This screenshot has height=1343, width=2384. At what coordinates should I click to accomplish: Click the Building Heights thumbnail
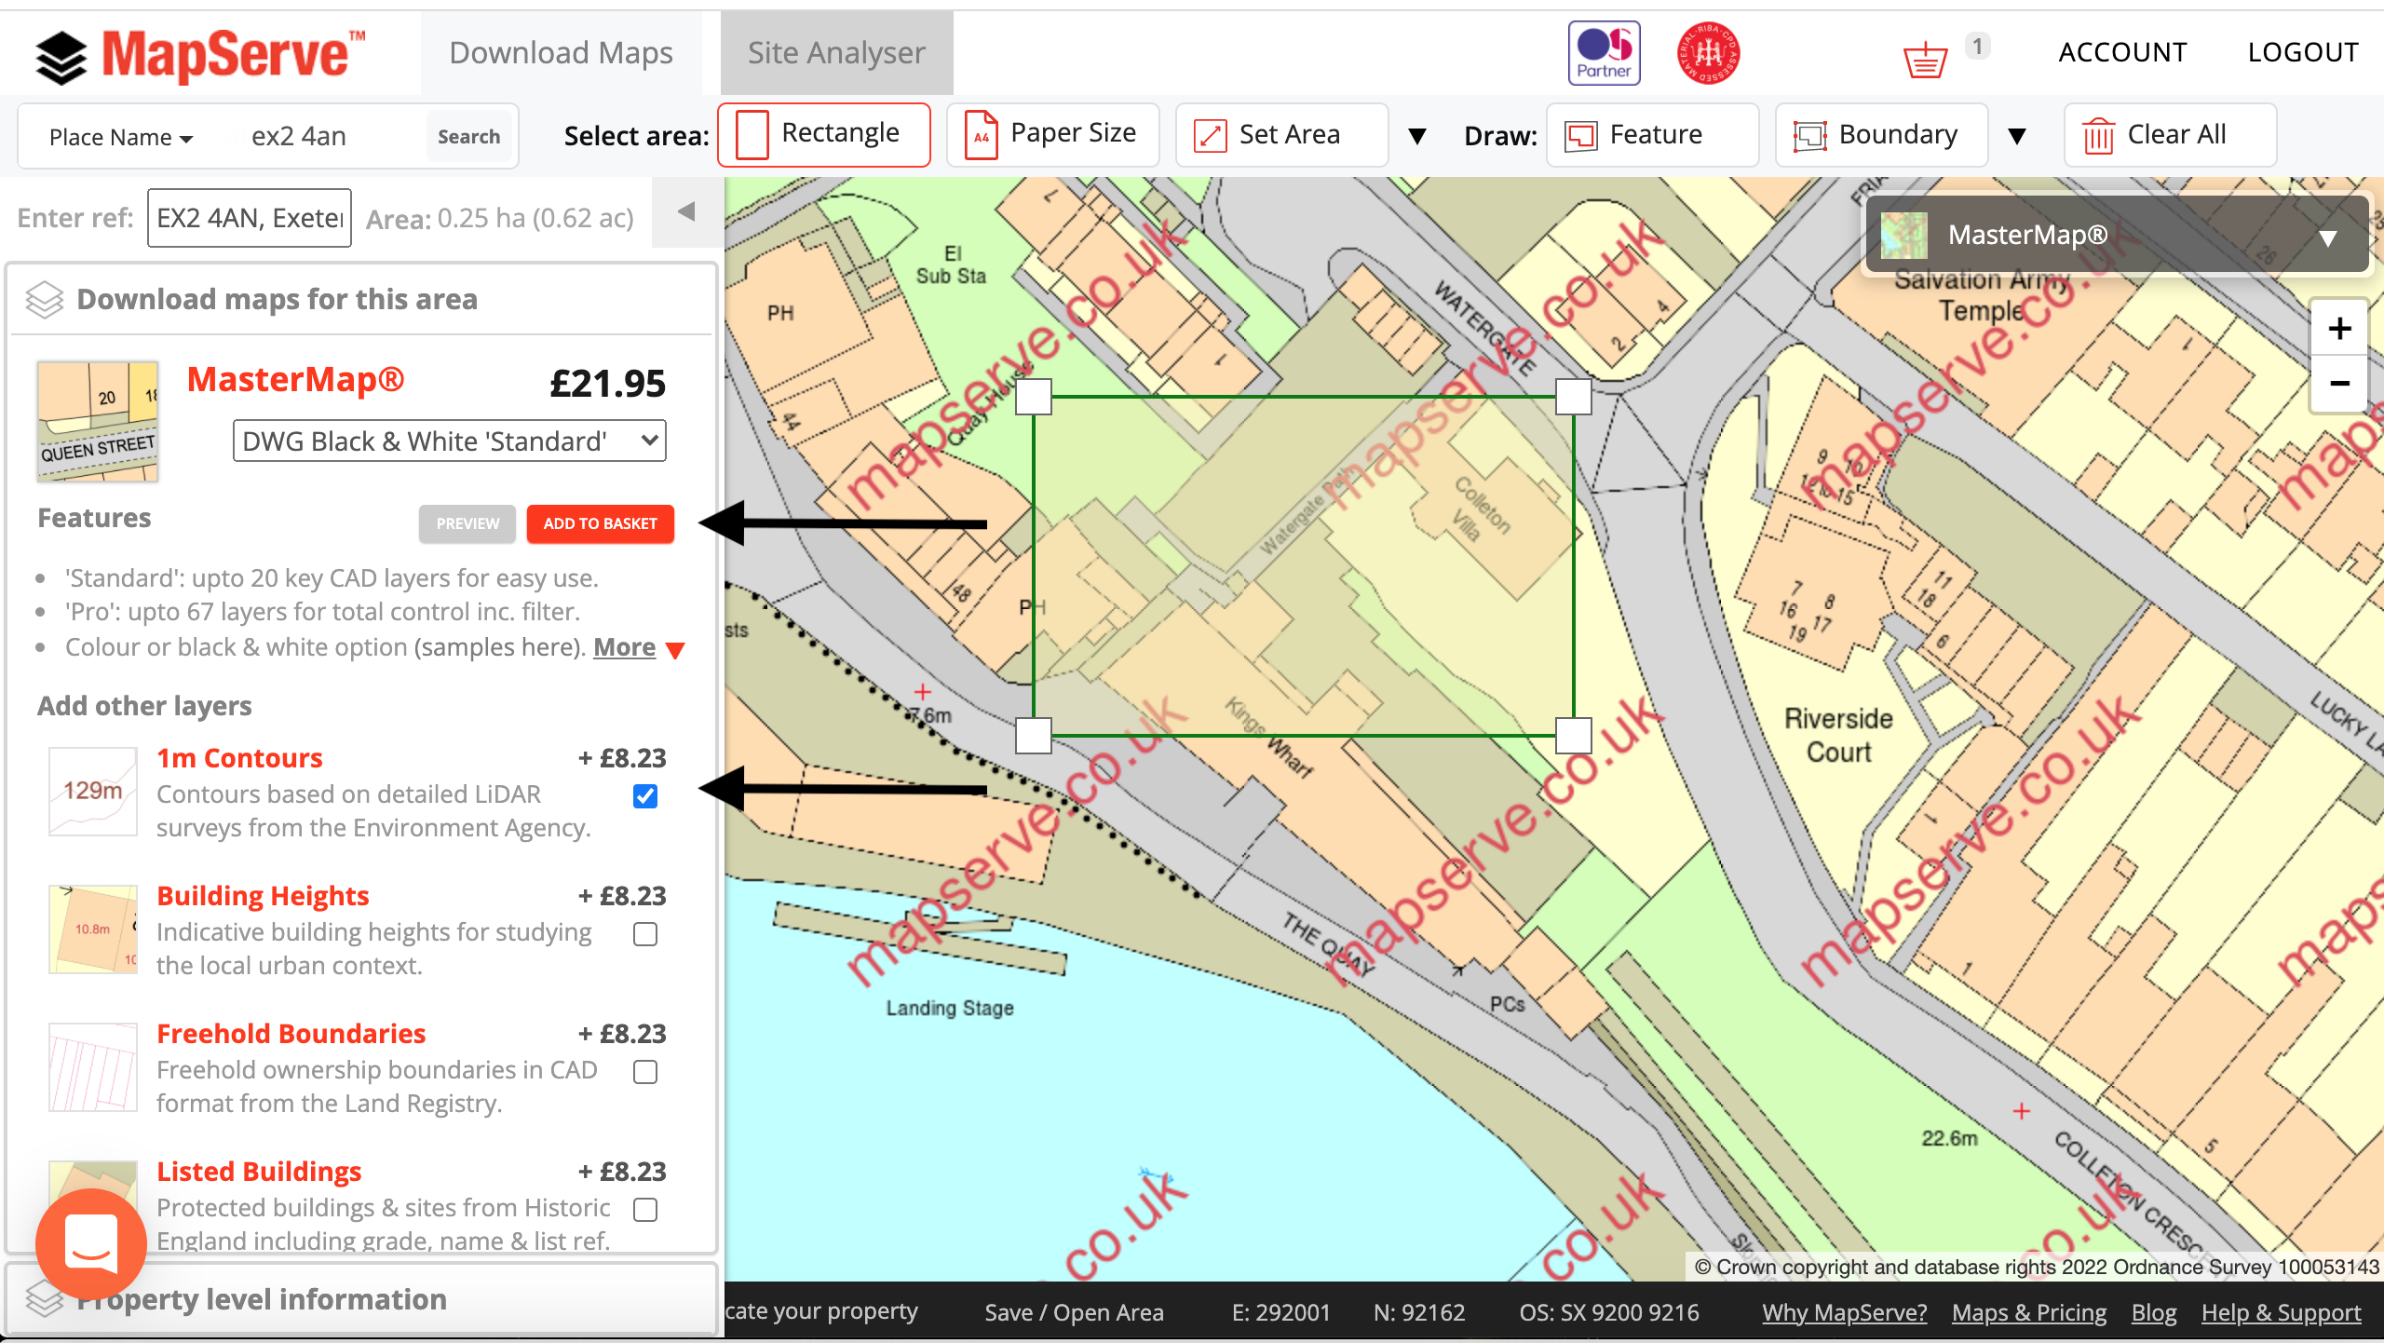click(93, 929)
